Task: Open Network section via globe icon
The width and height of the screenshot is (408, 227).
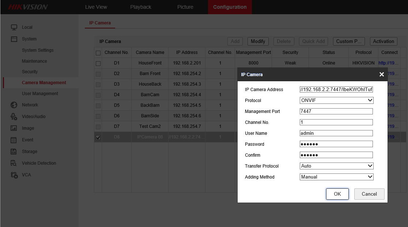Action: 14,105
